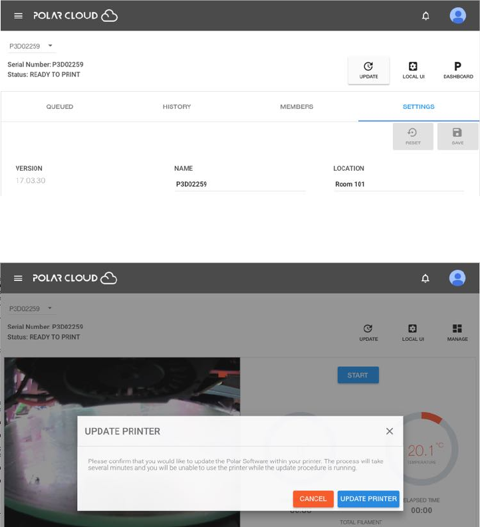Open user avatar in top header
Screen dimensions: 480x527
point(458,15)
